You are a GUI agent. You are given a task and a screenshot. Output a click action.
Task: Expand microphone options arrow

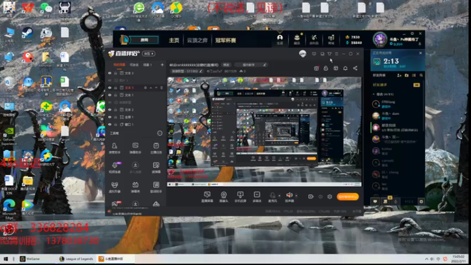(280, 196)
